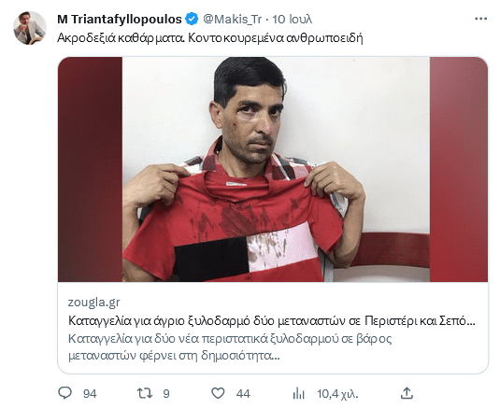Screen dimensions: 500x409
Task: Open the tweet via 10 Ιουλ date
Action: 292,19
